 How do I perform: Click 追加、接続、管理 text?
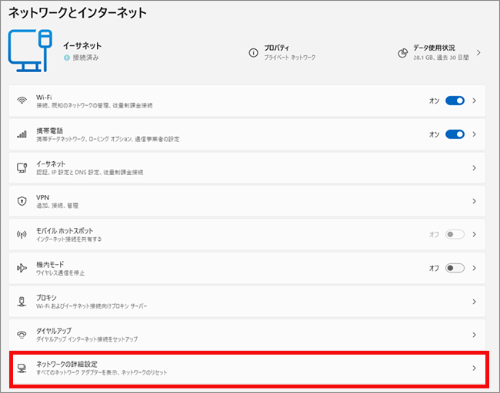pyautogui.click(x=57, y=206)
